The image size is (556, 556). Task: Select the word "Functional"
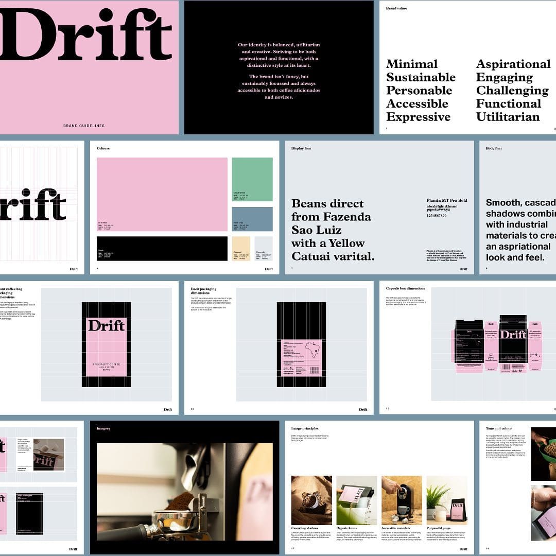pyautogui.click(x=509, y=103)
